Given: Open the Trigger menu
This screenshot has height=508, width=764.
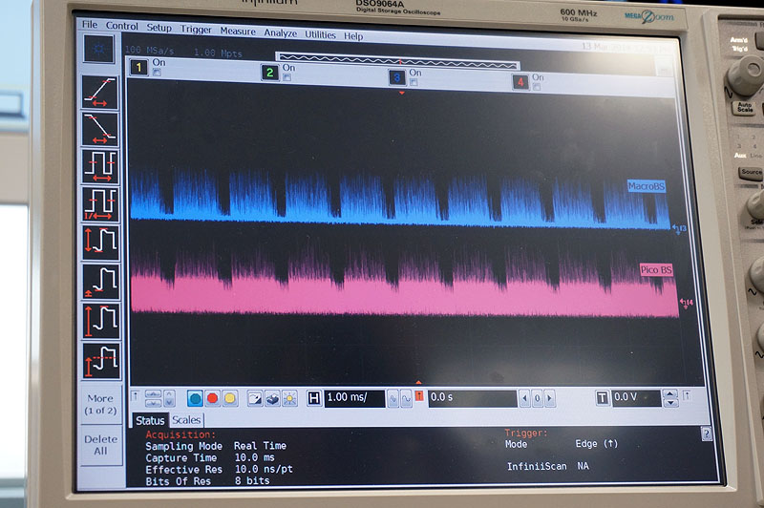Looking at the screenshot, I should 196,30.
